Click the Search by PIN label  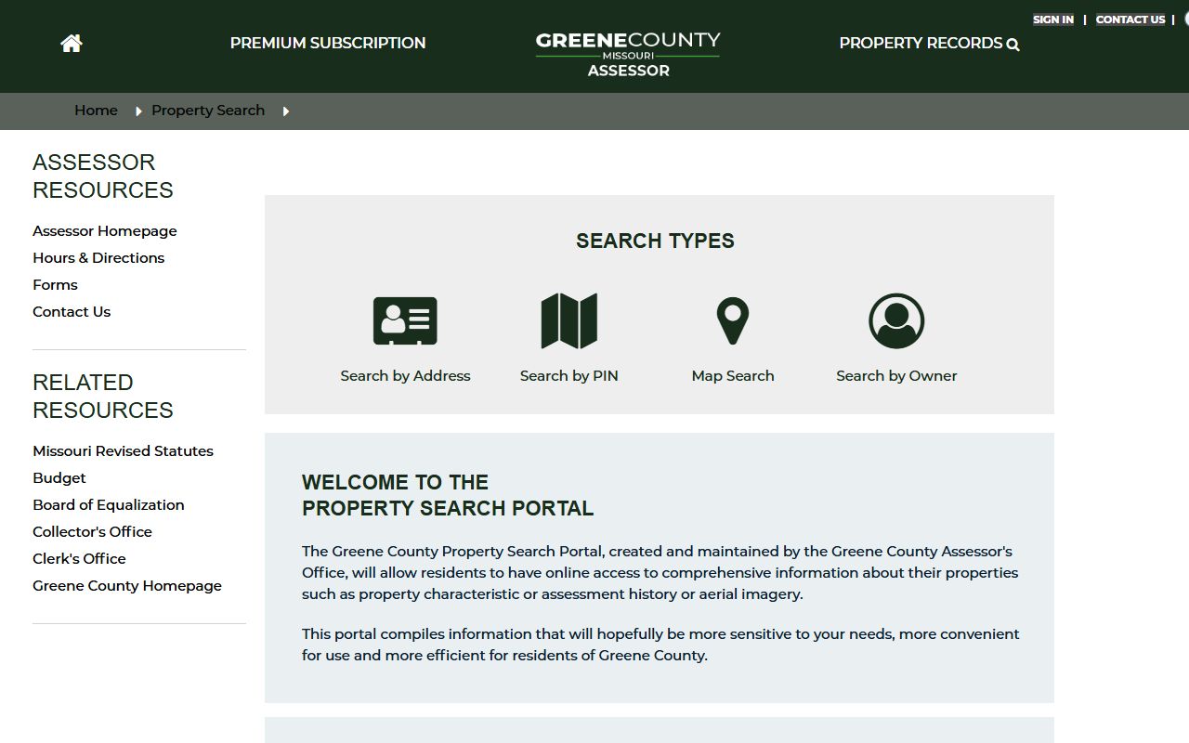[568, 376]
